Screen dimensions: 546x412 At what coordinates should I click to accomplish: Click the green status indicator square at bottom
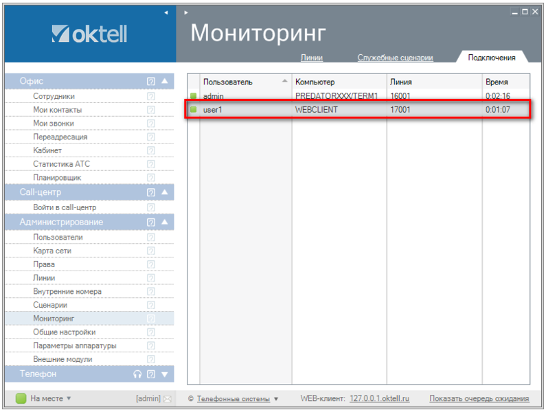[21, 398]
